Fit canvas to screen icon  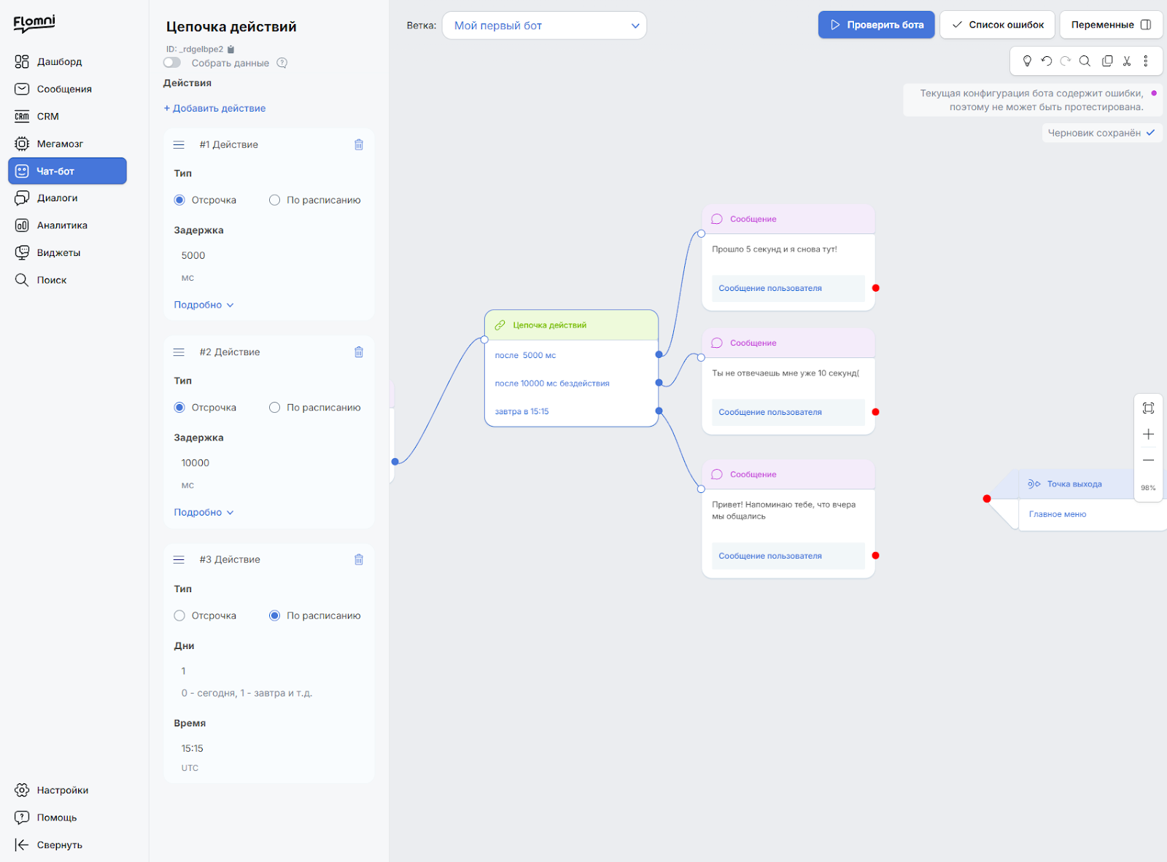[x=1148, y=408]
